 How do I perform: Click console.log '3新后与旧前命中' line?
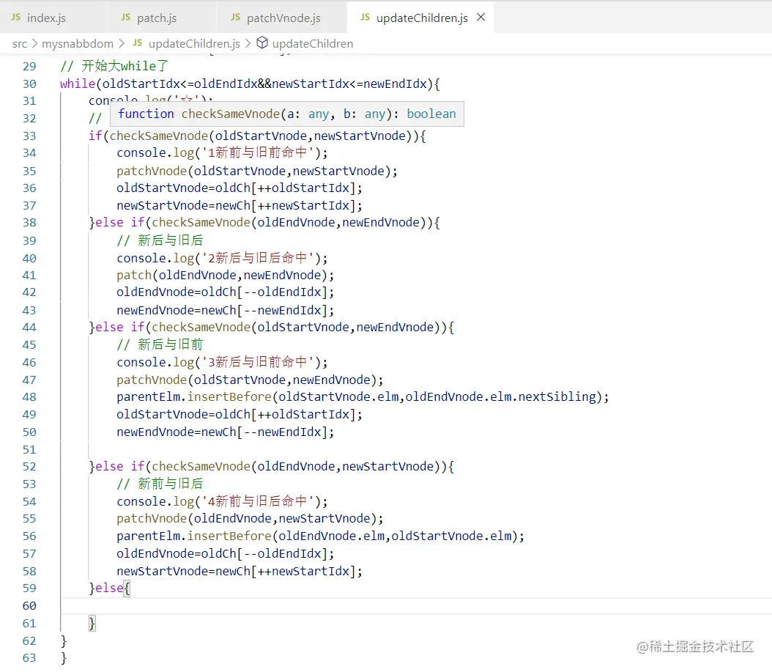pyautogui.click(x=222, y=363)
